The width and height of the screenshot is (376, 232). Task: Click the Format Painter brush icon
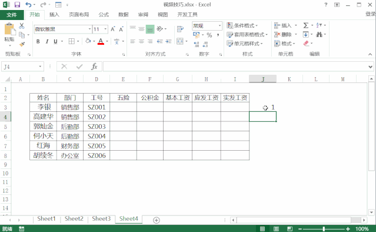tap(22, 44)
